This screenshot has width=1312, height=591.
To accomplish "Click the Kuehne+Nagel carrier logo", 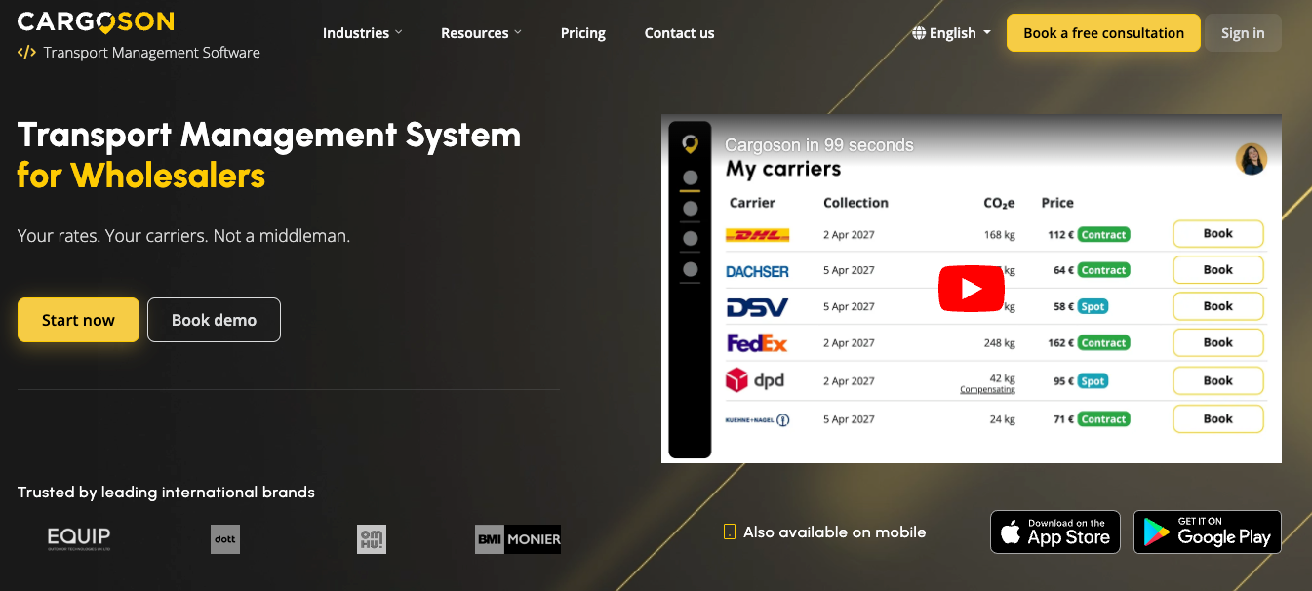I will click(757, 419).
